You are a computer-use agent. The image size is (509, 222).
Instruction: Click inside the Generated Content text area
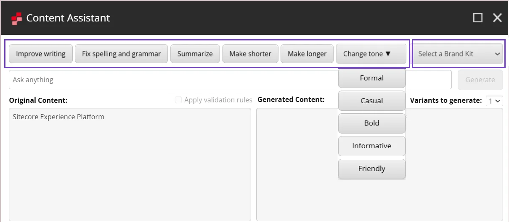(x=379, y=164)
